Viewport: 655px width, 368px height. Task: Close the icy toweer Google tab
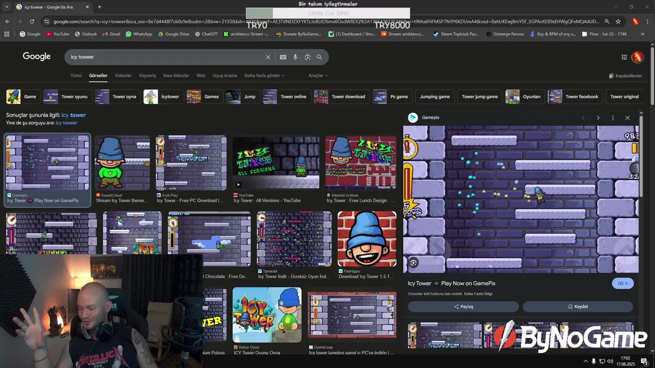tap(87, 7)
